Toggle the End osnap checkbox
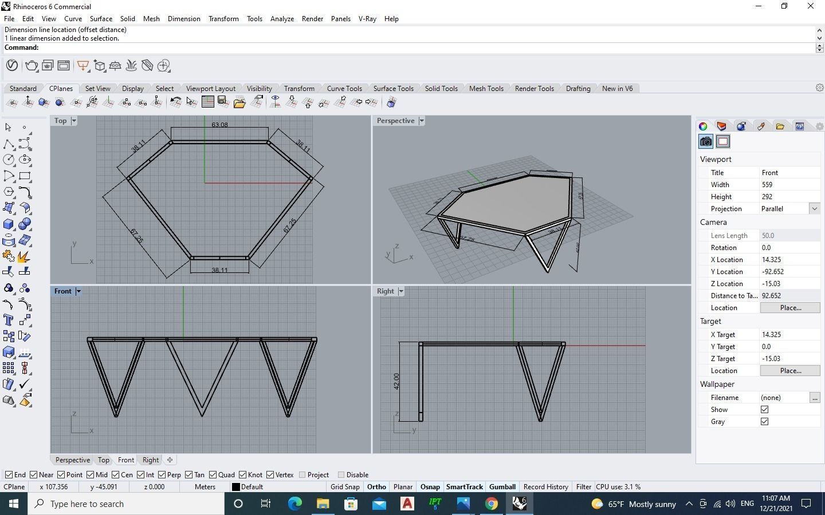The image size is (825, 515). (x=9, y=474)
